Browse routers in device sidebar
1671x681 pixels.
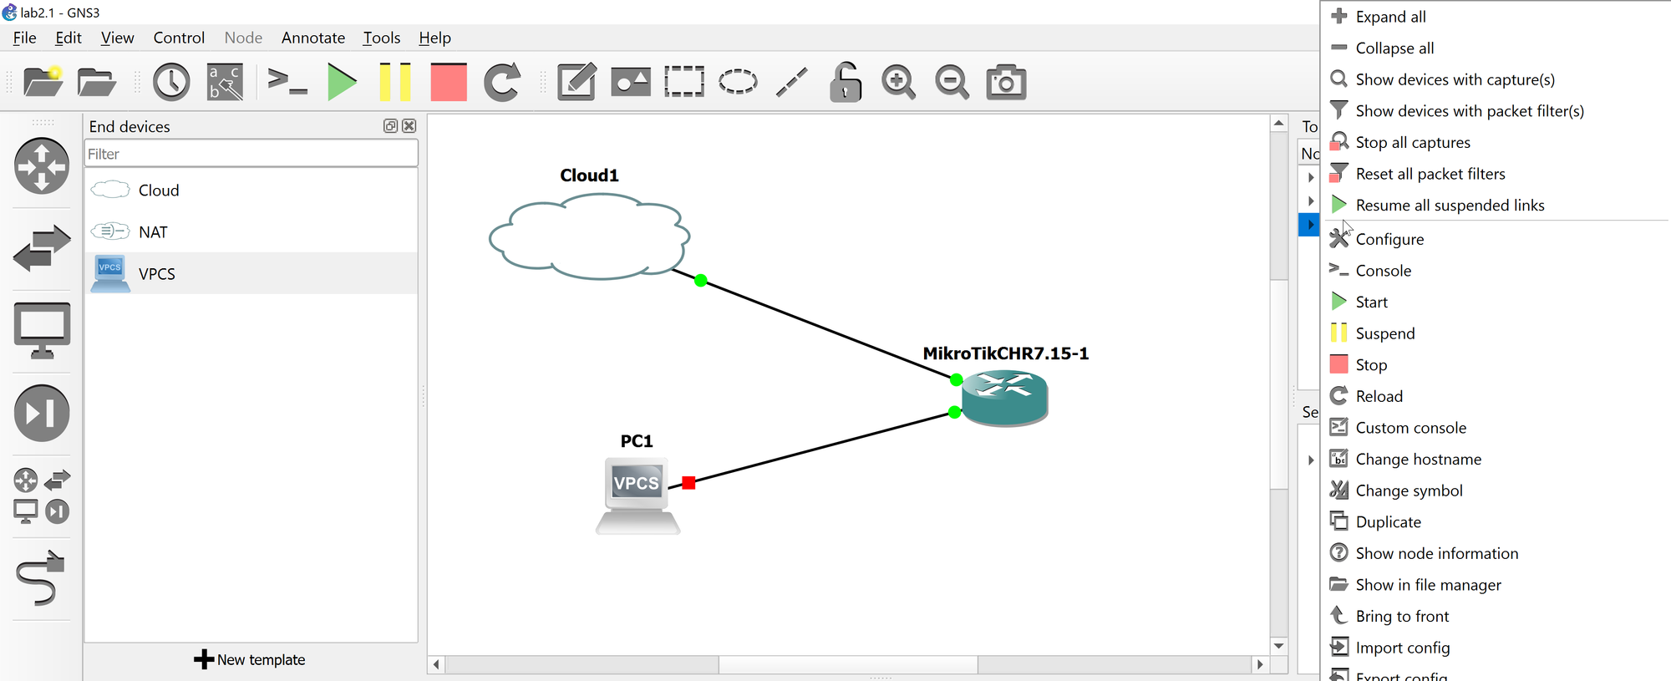click(x=42, y=165)
